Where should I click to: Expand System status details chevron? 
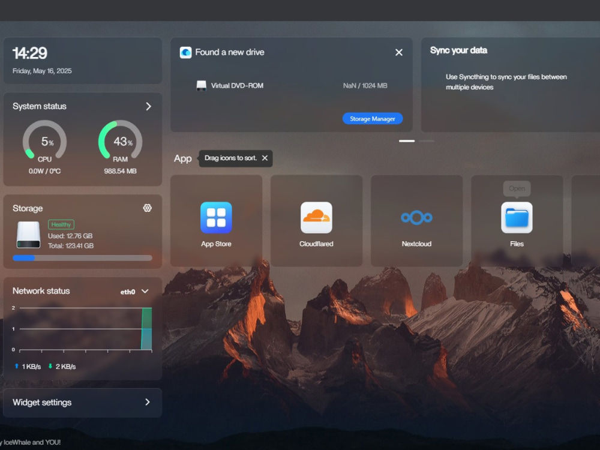coord(148,106)
